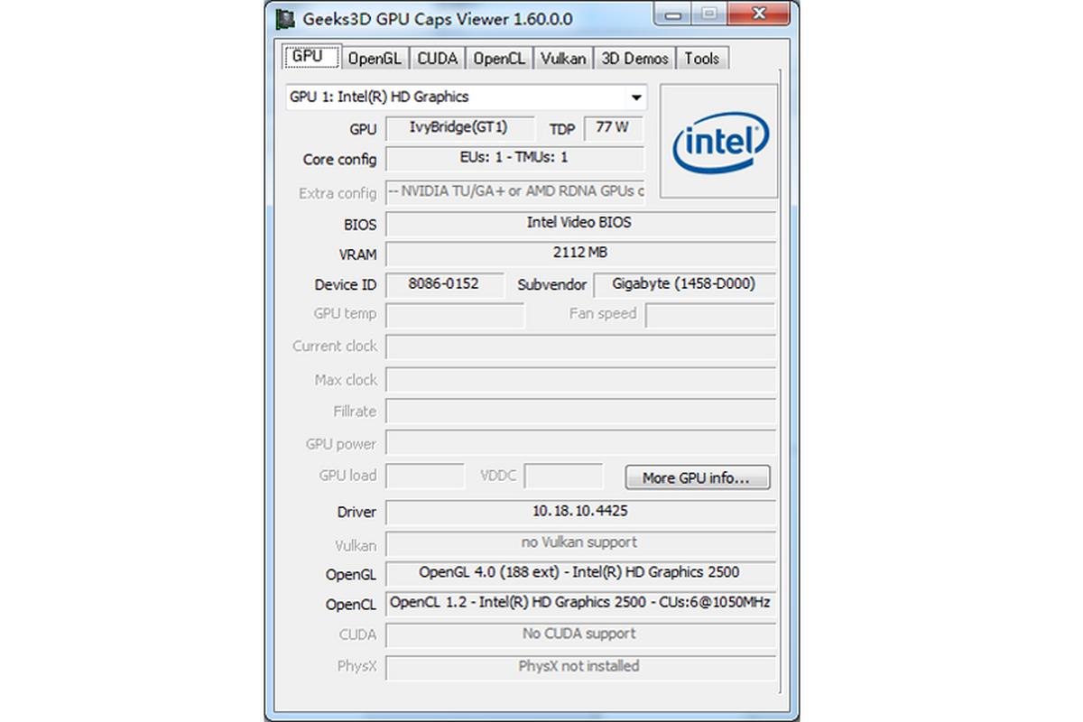This screenshot has height=722, width=1083.
Task: Click the empty Current clock field
Action: click(x=580, y=347)
